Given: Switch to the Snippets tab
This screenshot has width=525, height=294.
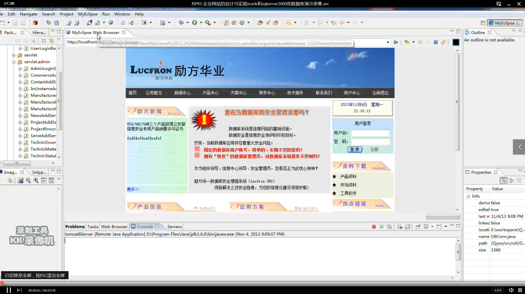Looking at the screenshot, I should point(39,172).
